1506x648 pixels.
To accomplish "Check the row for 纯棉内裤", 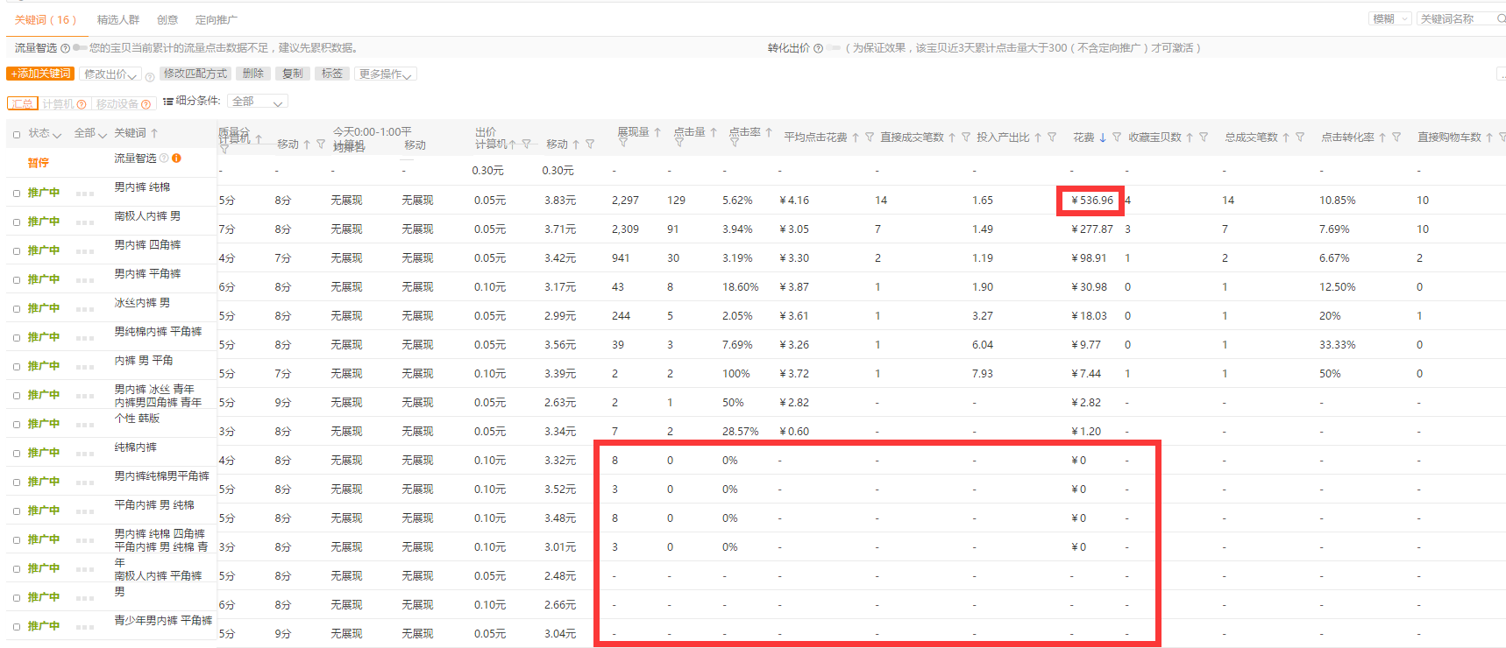I will pyautogui.click(x=17, y=454).
